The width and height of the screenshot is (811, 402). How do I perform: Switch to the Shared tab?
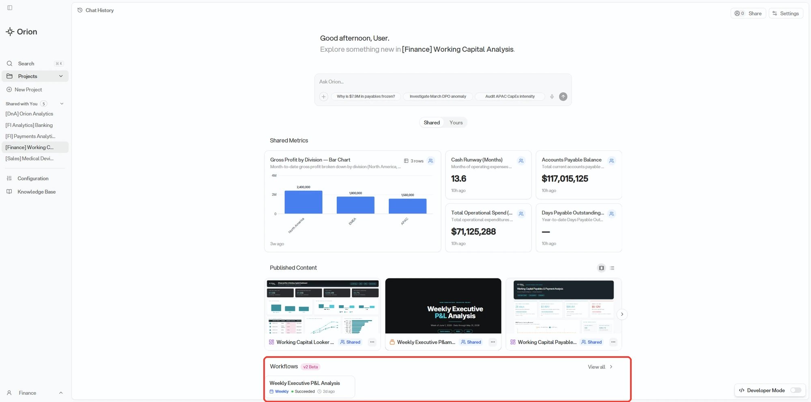pos(432,122)
